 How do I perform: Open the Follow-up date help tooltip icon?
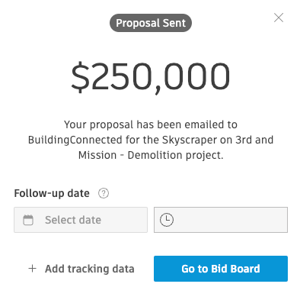tap(104, 193)
